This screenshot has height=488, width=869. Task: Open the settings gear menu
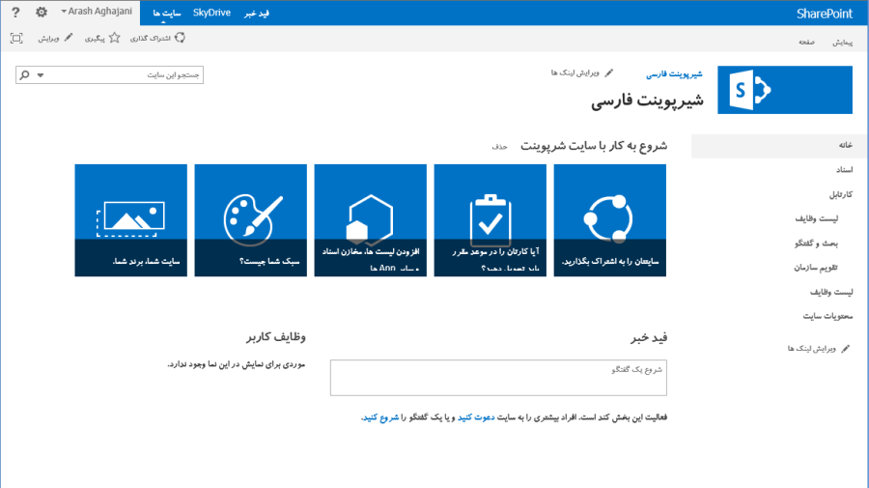(41, 12)
